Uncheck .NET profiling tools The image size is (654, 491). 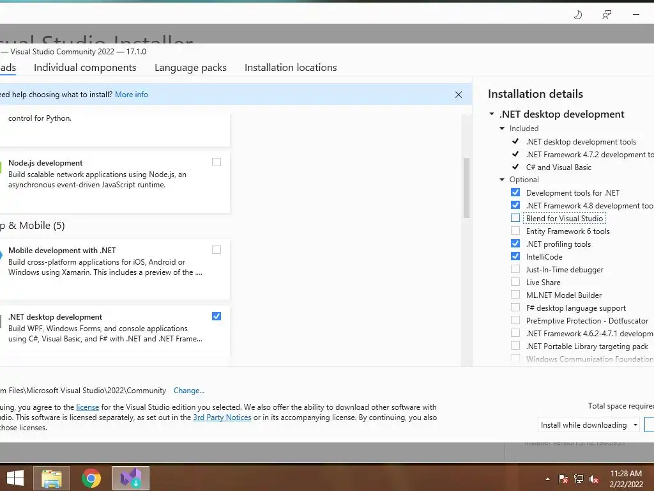point(515,244)
